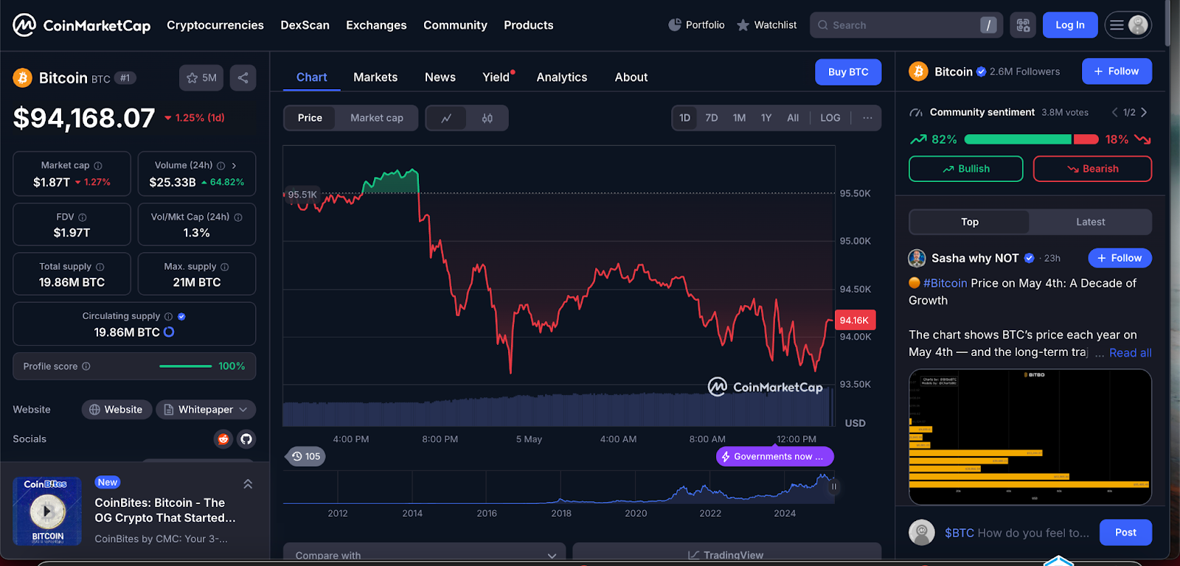Collapse the CoinBites card chevron

(x=248, y=484)
